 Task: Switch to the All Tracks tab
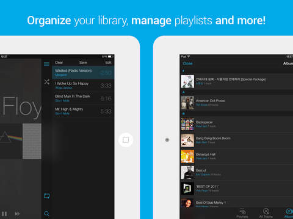[266, 214]
